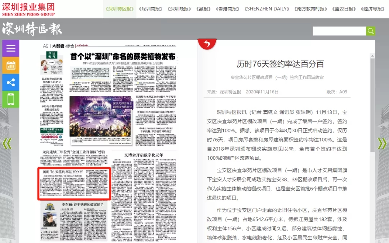This screenshot has height=243, width=389.
Task: Click the blue share icon
Action: coord(11,82)
